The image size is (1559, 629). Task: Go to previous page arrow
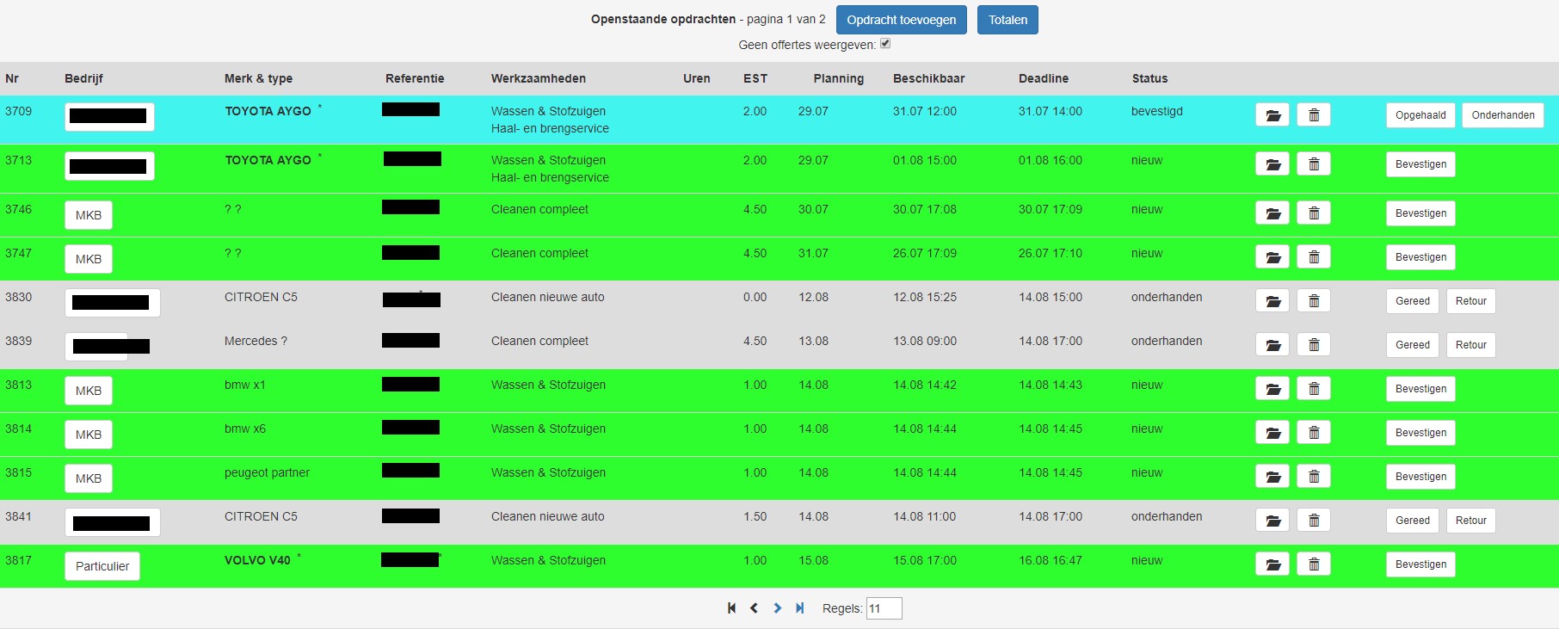(x=754, y=608)
